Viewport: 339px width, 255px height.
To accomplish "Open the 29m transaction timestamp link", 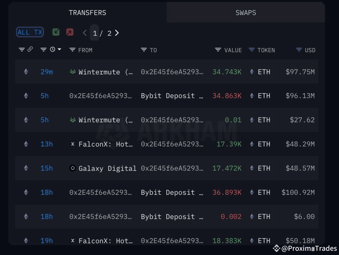I will click(47, 72).
